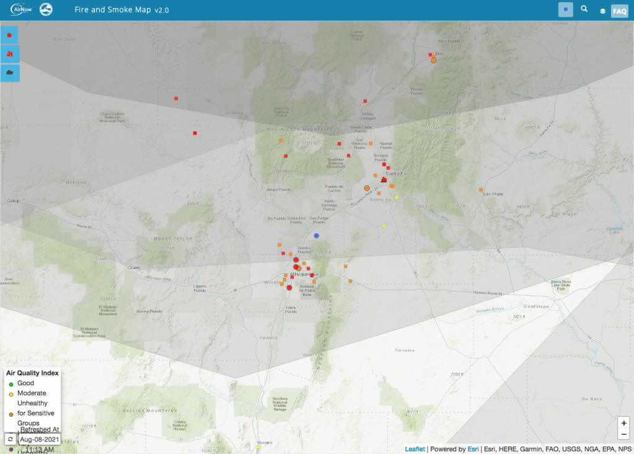Click the round agency logo beside AirNow

coord(46,10)
